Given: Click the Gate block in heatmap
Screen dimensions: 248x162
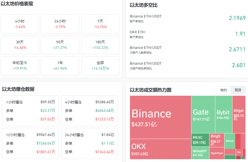Looking at the screenshot, I should pyautogui.click(x=203, y=114).
